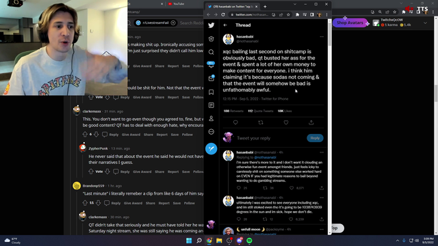Open a new tab in Twitter window

pyautogui.click(x=265, y=6)
